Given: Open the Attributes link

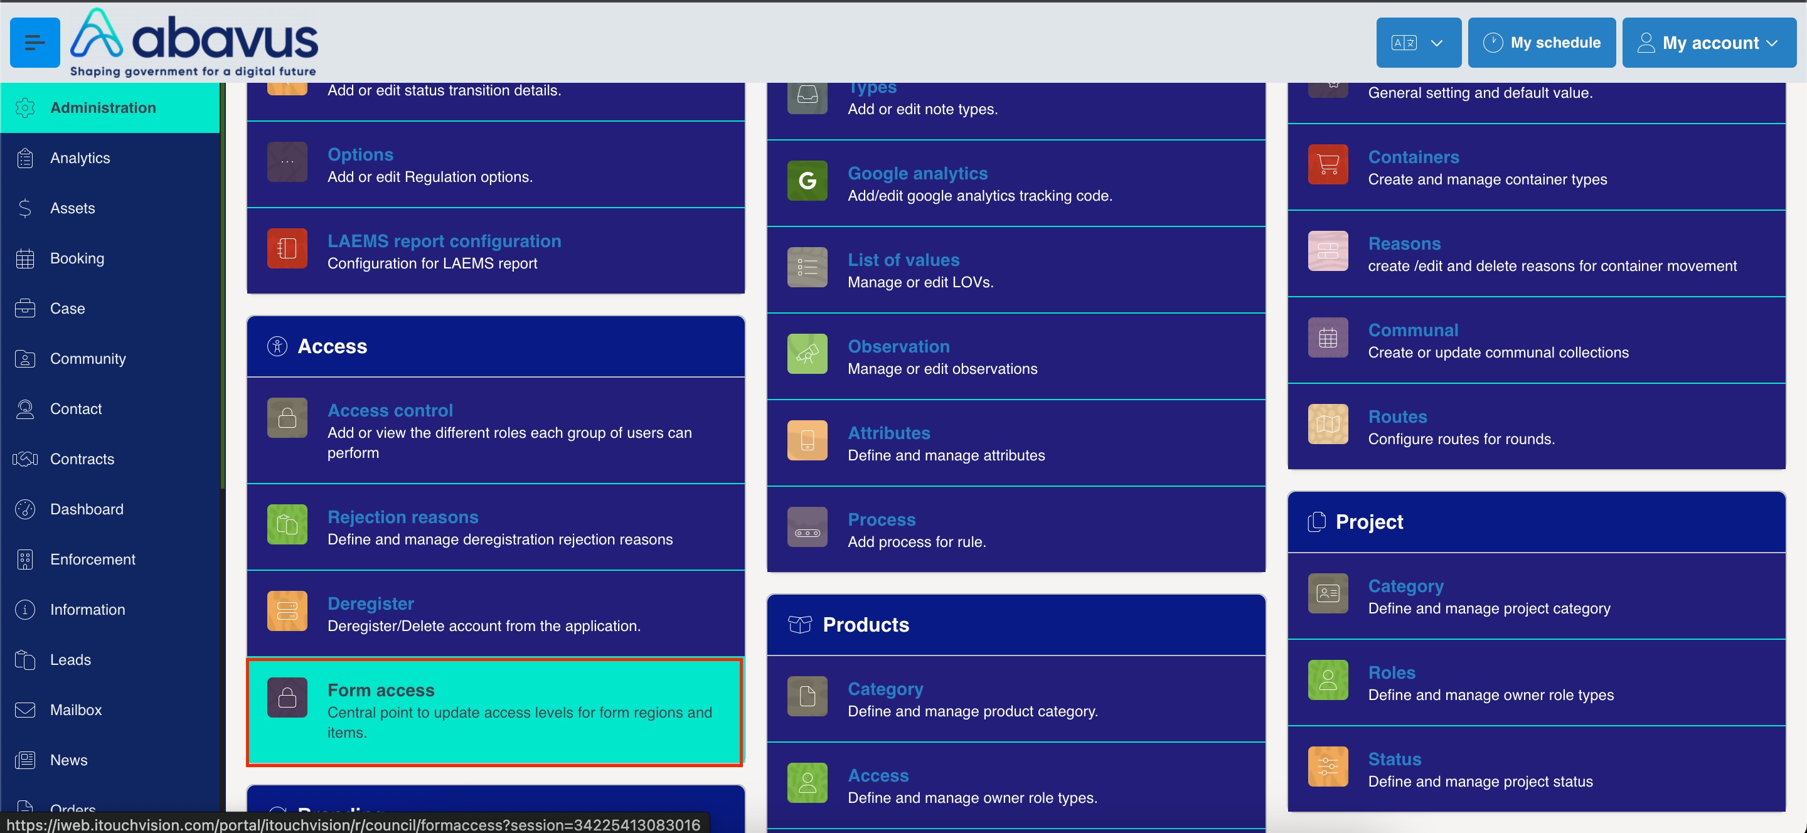Looking at the screenshot, I should pos(889,433).
